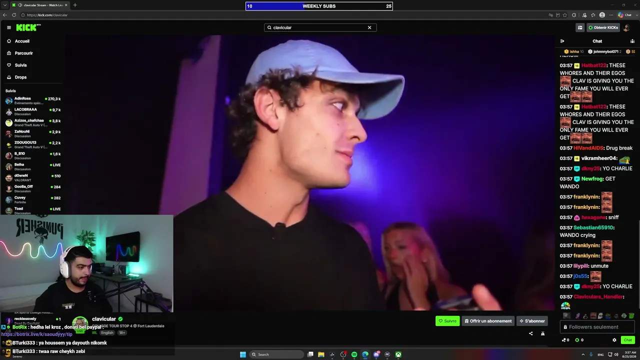This screenshot has height=360, width=640.
Task: Open the Kick profile avatar menu
Action: pyautogui.click(x=626, y=27)
